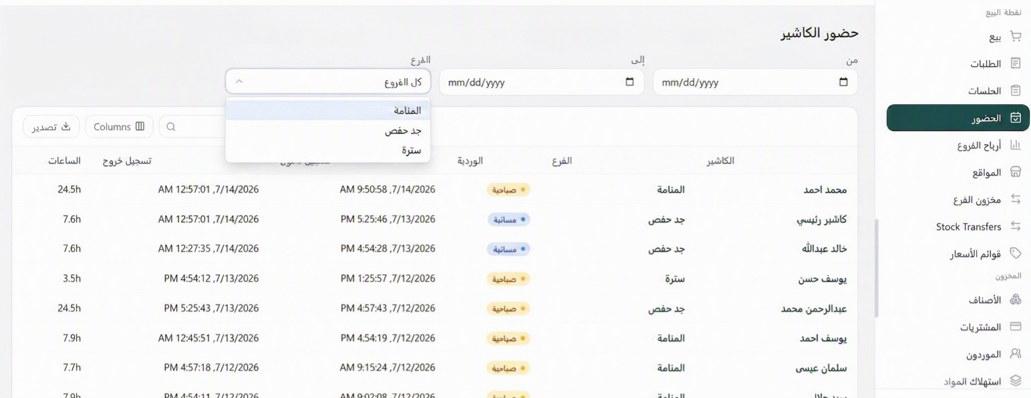
Task: Click cashier name محمد احمد
Action: 825,190
